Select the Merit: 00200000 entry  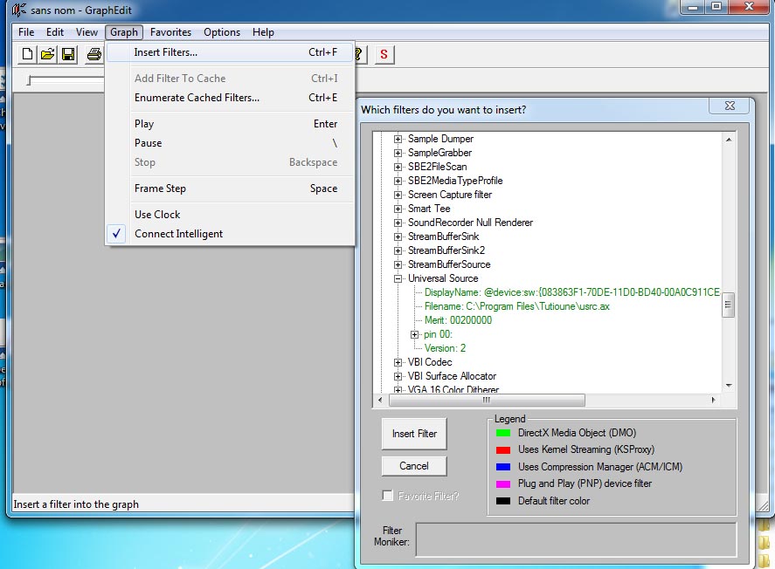pos(458,320)
